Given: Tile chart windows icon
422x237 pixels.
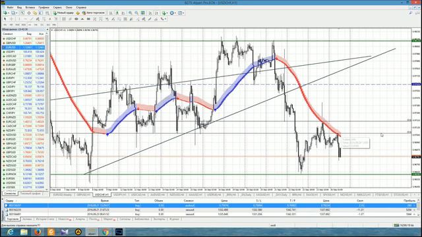Looking at the screenshot, I should 142,13.
